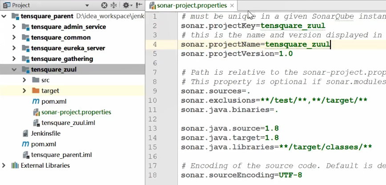The width and height of the screenshot is (386, 185).
Task: Select Jenkinsfile in project tree
Action: (45, 133)
